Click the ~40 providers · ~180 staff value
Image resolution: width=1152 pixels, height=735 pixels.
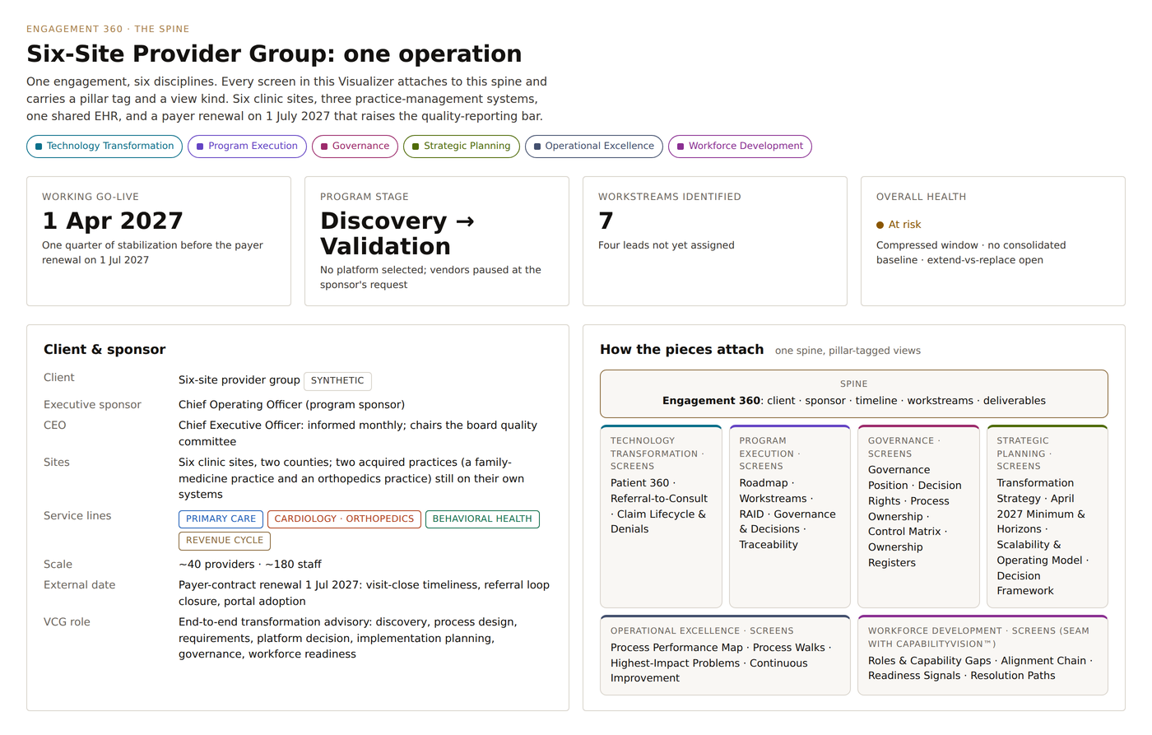tap(250, 565)
